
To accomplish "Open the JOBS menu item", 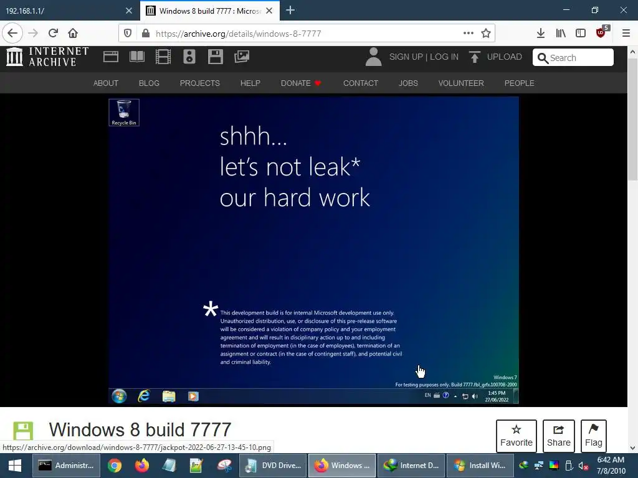I will pyautogui.click(x=408, y=83).
